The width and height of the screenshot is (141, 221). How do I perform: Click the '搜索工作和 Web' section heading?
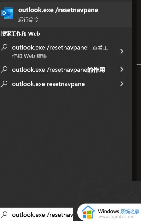(x=21, y=34)
